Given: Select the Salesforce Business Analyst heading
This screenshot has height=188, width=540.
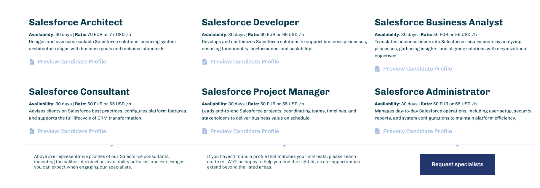Looking at the screenshot, I should click(439, 22).
